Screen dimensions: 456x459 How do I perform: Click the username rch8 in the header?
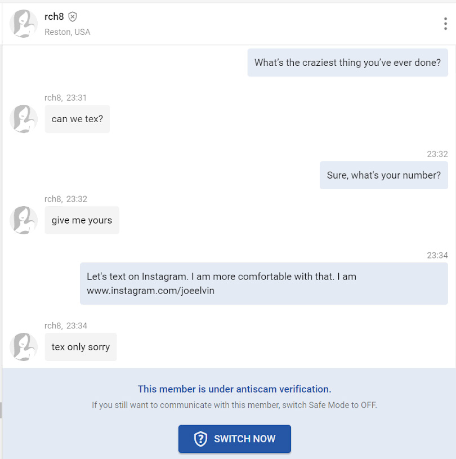pos(55,17)
